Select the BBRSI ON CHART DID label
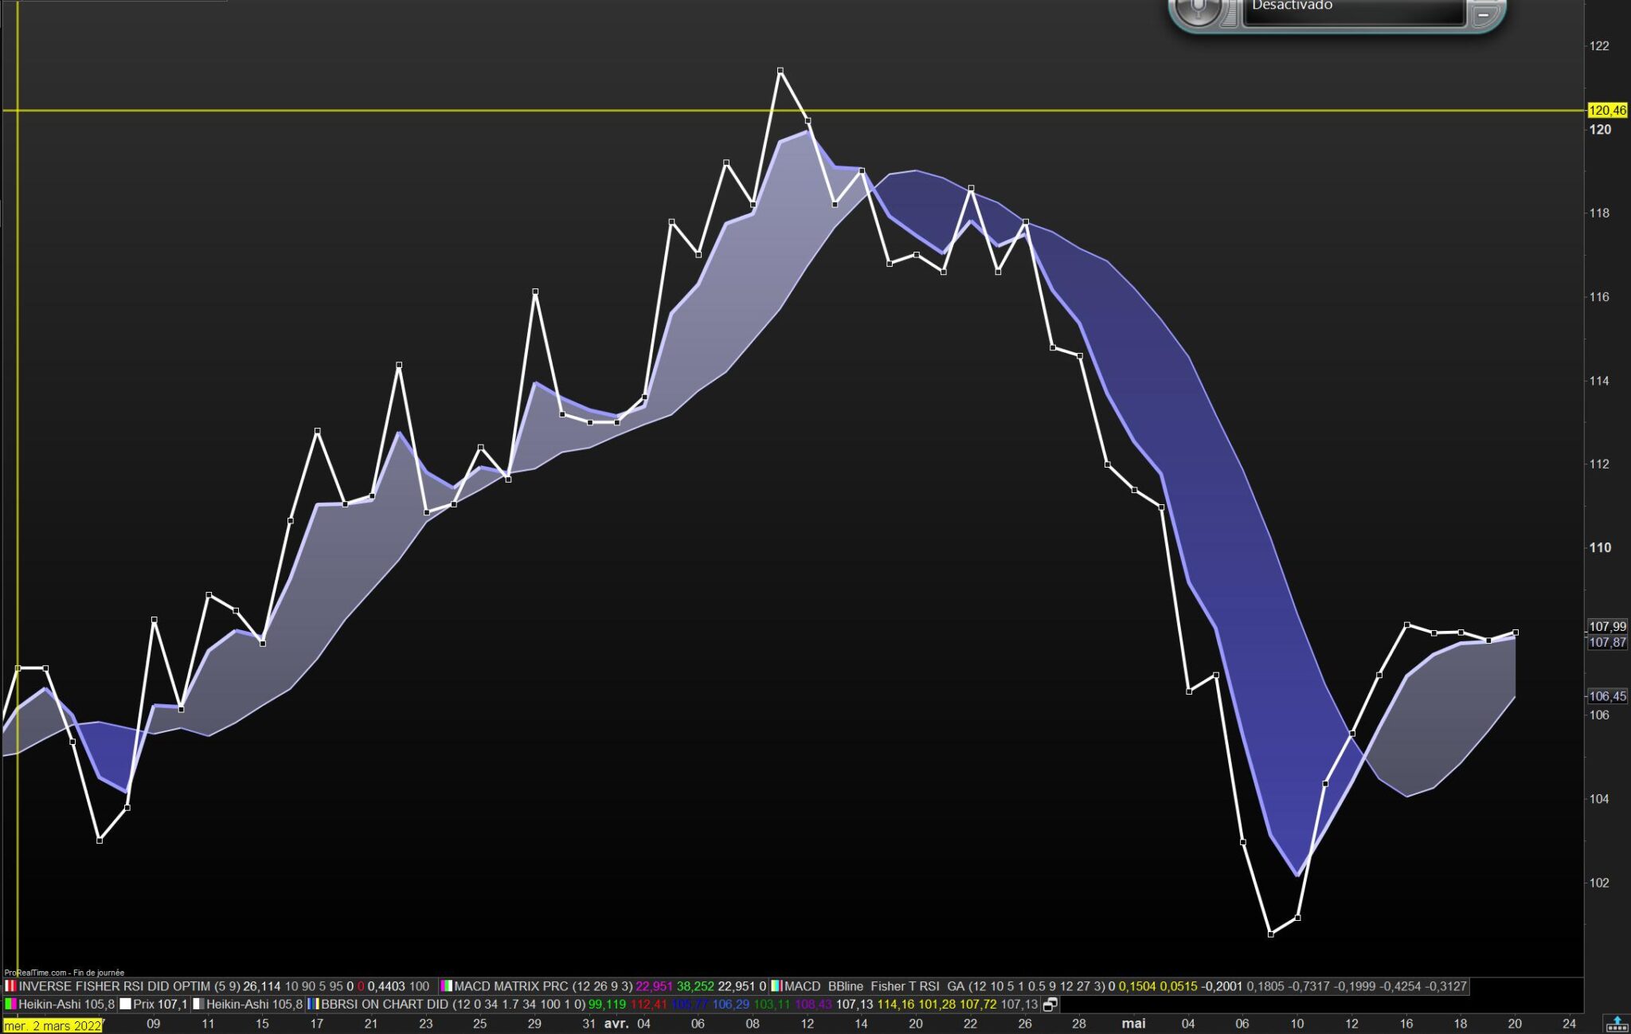The width and height of the screenshot is (1631, 1034). tap(385, 1005)
